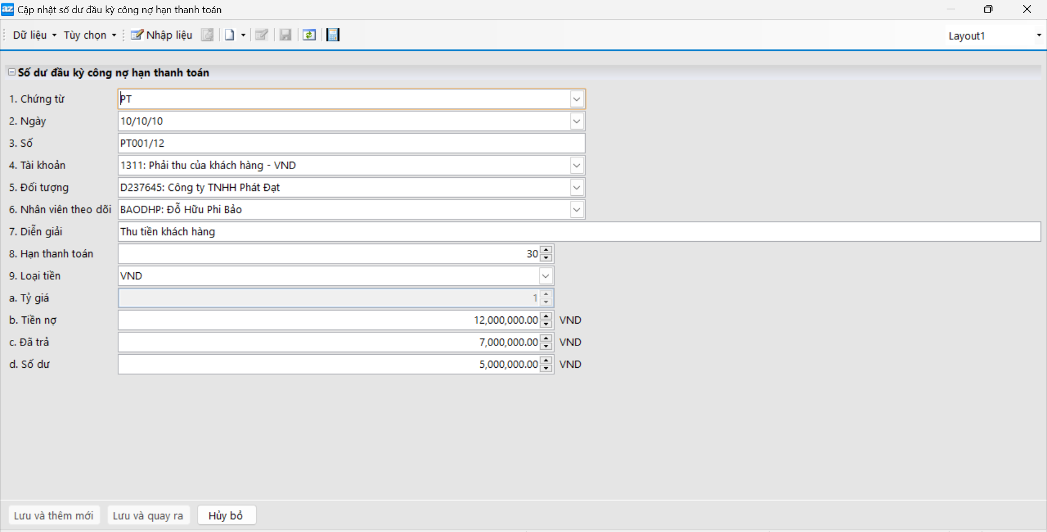Open the Tùy chọn menu
The image size is (1047, 532).
coord(89,35)
